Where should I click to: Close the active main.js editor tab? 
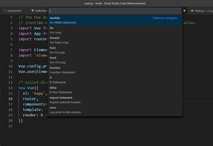coord(184,11)
